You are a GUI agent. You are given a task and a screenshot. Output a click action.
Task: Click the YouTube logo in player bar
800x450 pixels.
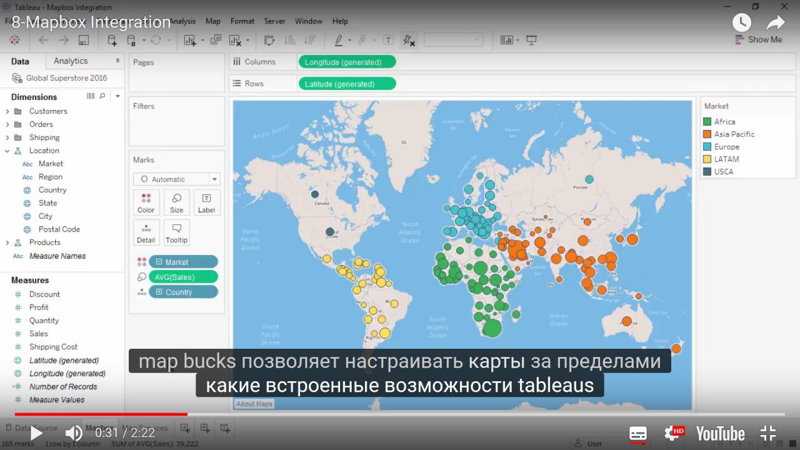click(721, 433)
